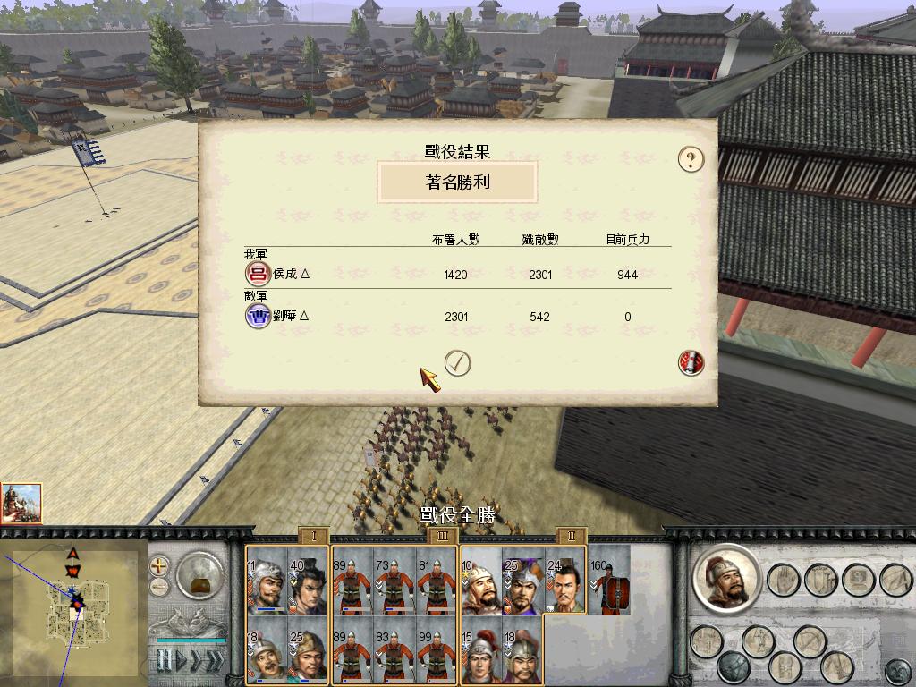Zoom in minimap with the plus button
Viewport: 916px width, 687px height.
[x=159, y=565]
